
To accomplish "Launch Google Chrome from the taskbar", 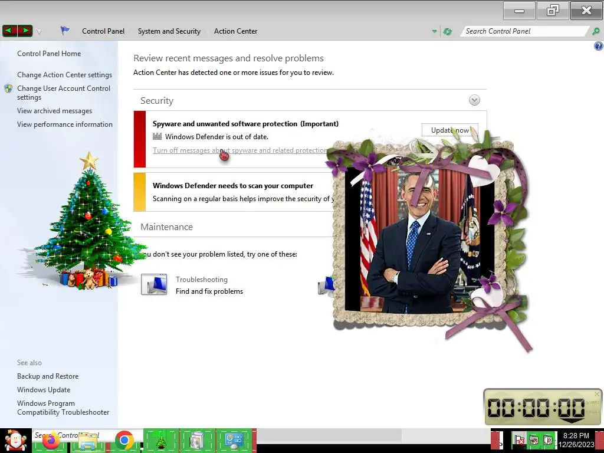I will click(124, 441).
